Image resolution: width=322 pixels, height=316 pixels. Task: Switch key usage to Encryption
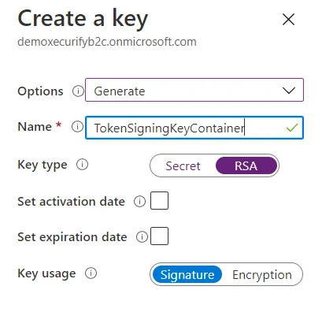pyautogui.click(x=262, y=275)
